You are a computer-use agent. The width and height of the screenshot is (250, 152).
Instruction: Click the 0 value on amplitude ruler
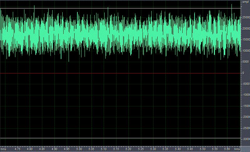[x=243, y=73]
